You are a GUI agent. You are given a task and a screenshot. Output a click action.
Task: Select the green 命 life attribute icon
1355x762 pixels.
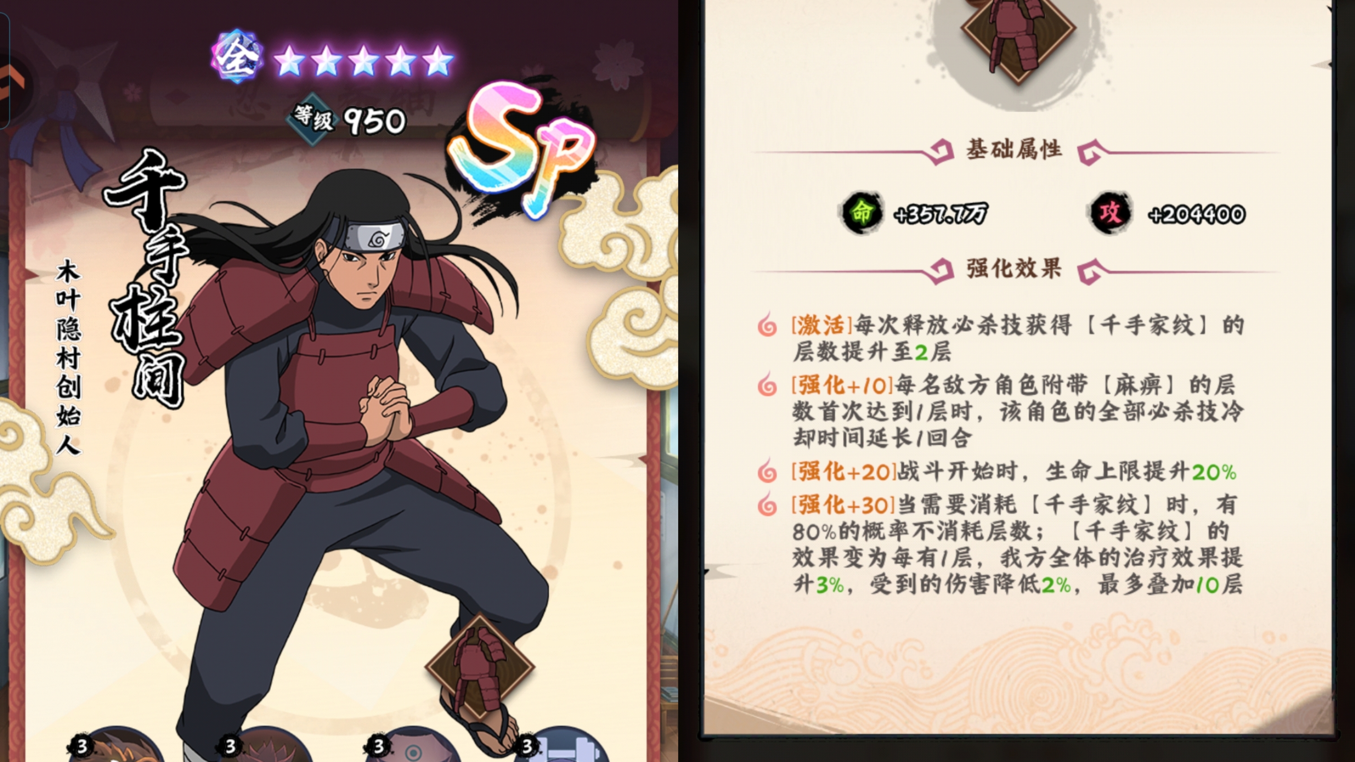[862, 213]
